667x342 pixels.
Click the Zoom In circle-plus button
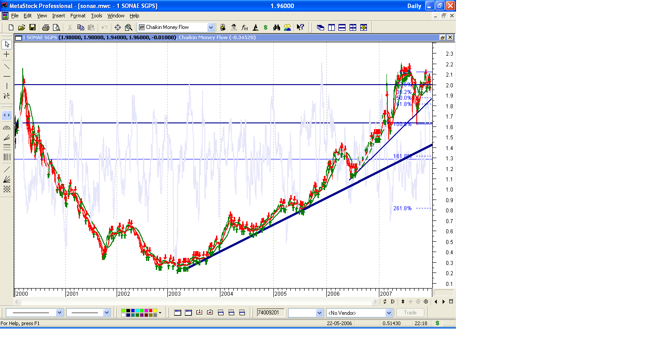click(x=426, y=301)
